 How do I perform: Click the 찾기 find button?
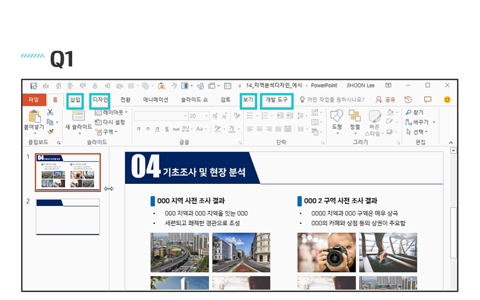[414, 112]
